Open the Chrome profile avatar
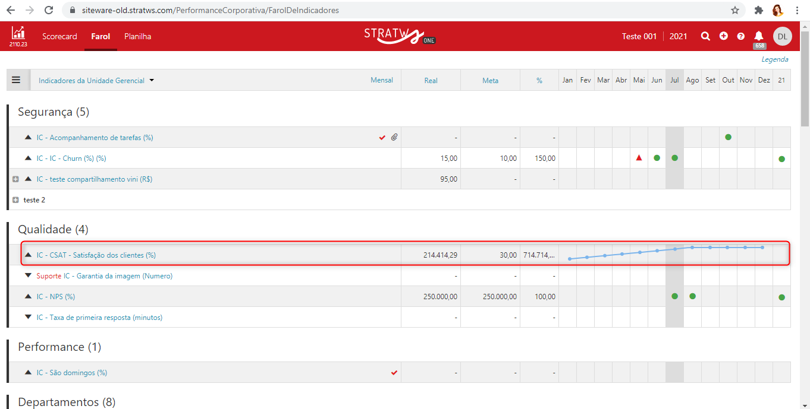This screenshot has width=810, height=409. pyautogui.click(x=777, y=10)
